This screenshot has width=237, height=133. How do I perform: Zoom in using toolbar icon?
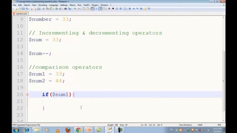(75, 9)
